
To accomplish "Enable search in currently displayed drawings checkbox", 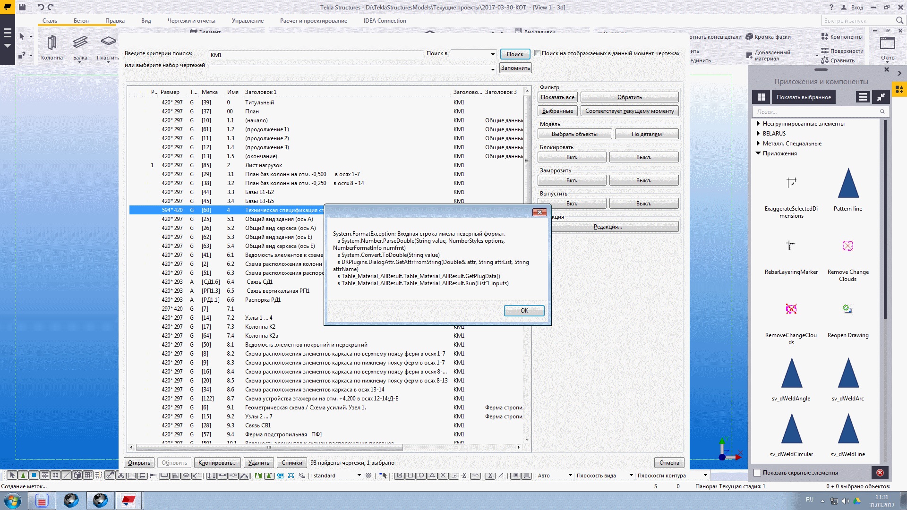I will tap(538, 53).
